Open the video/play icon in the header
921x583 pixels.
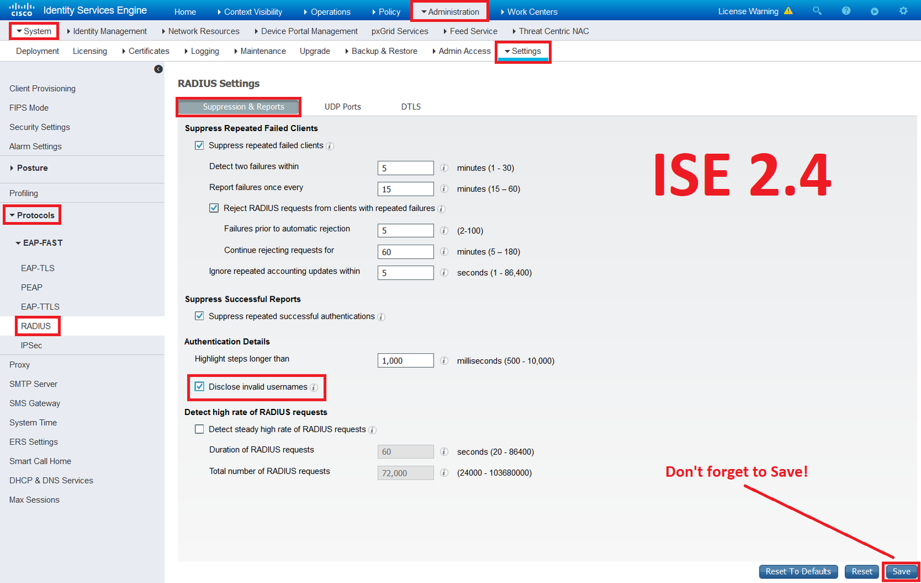click(874, 10)
